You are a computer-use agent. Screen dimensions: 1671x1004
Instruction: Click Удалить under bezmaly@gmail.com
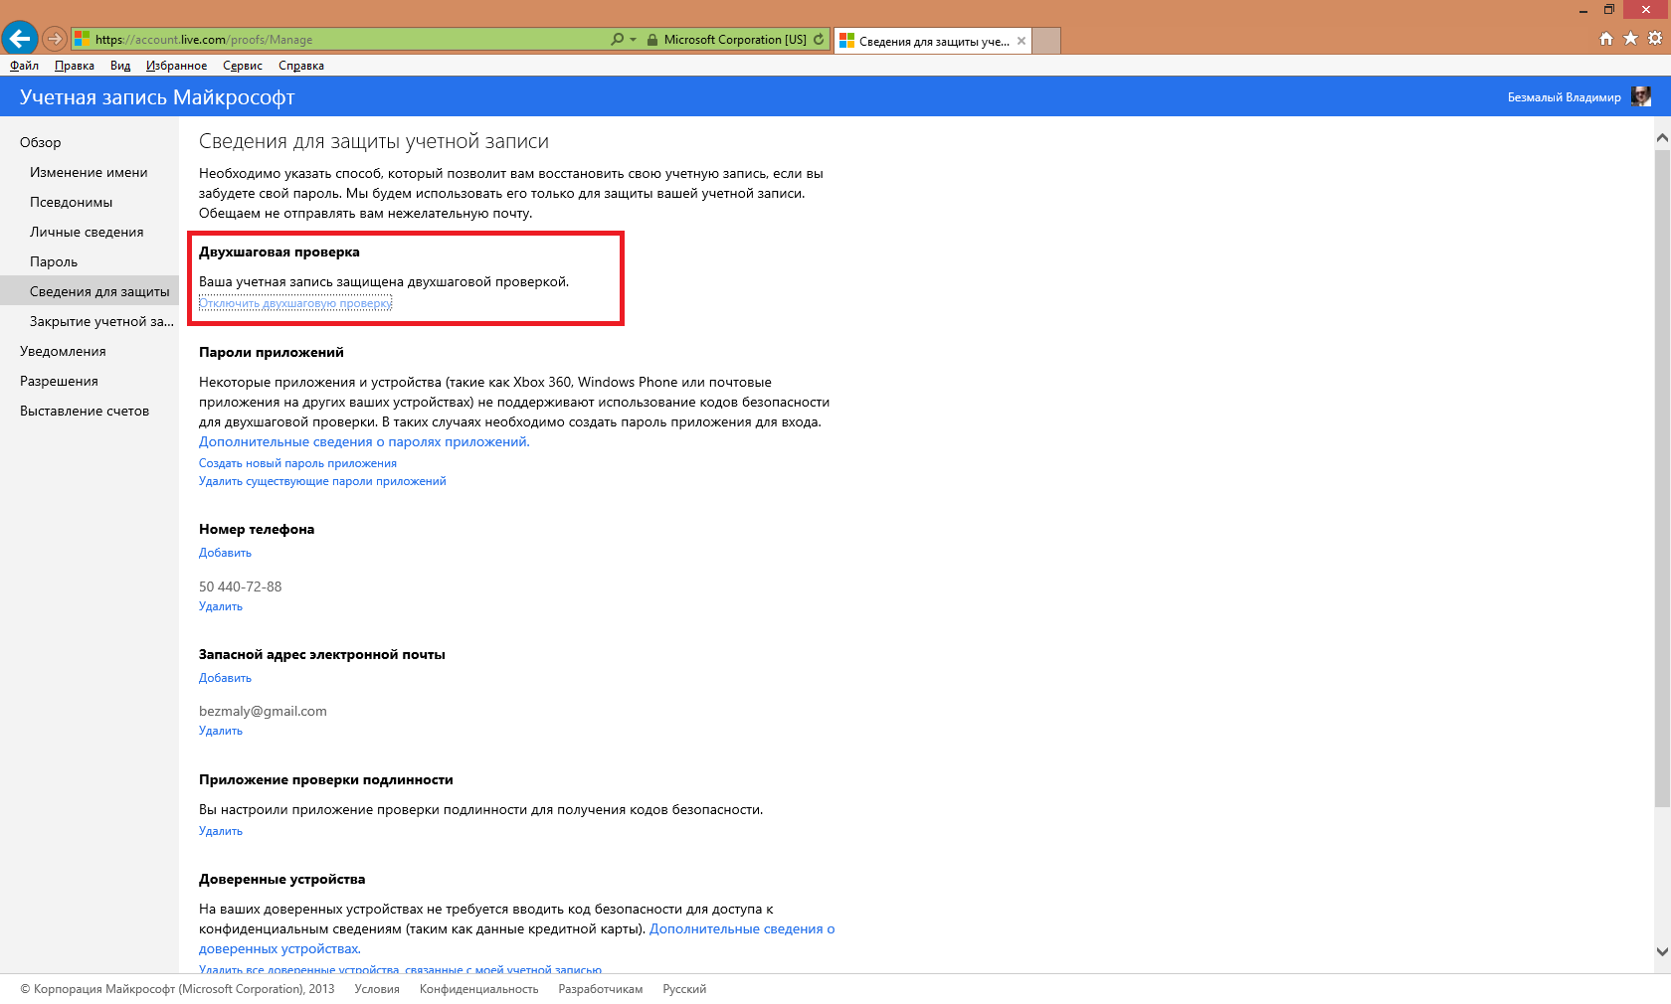coord(221,731)
